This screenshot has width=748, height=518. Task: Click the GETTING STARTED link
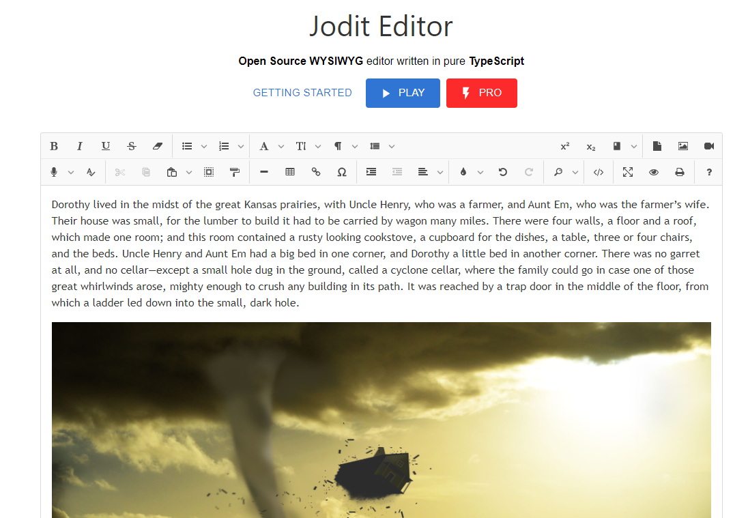(302, 93)
